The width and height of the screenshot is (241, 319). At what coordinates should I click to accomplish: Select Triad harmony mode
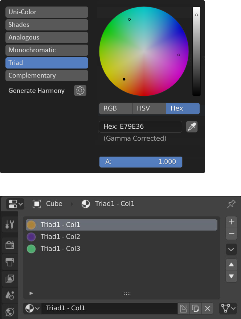tap(47, 63)
